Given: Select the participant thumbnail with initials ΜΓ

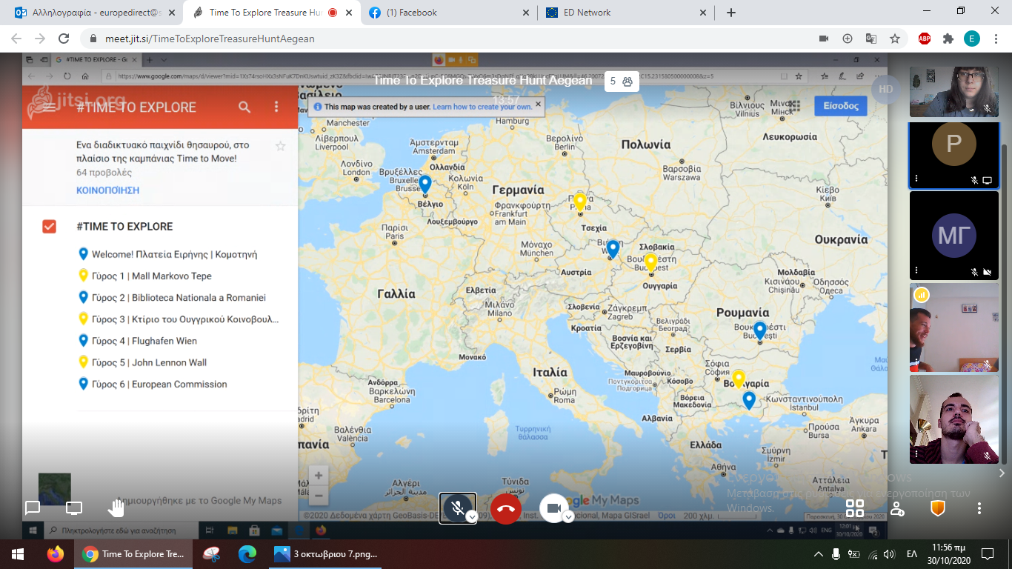Looking at the screenshot, I should pos(953,236).
